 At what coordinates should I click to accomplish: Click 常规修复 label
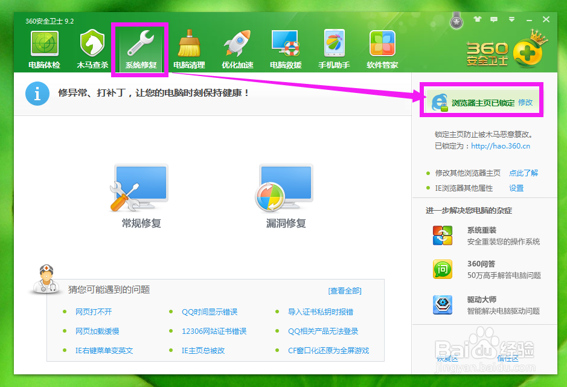point(141,223)
